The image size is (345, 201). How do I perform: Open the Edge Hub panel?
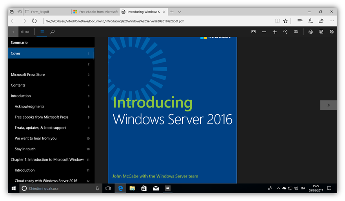point(300,21)
